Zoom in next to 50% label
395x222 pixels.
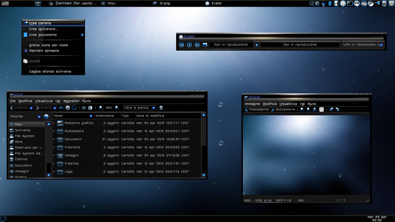coord(117,108)
